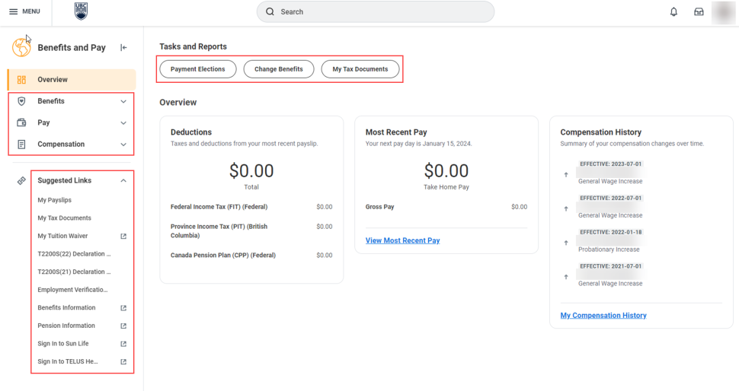Click the notifications bell icon
The height and width of the screenshot is (391, 739).
[x=673, y=12]
